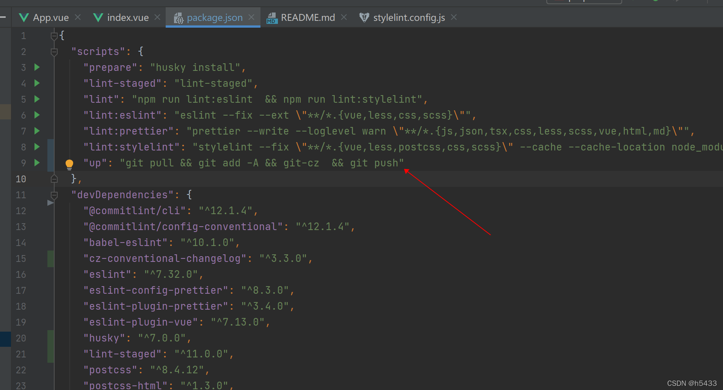Viewport: 723px width, 390px height.
Task: Click line number 1 in gutter
Action: click(x=24, y=36)
